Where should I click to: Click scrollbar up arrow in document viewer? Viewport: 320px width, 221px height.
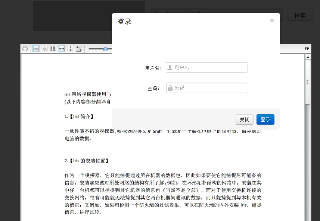[308, 57]
